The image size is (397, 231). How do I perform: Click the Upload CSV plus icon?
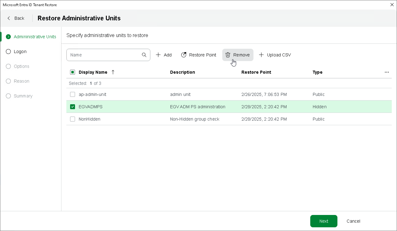(261, 55)
